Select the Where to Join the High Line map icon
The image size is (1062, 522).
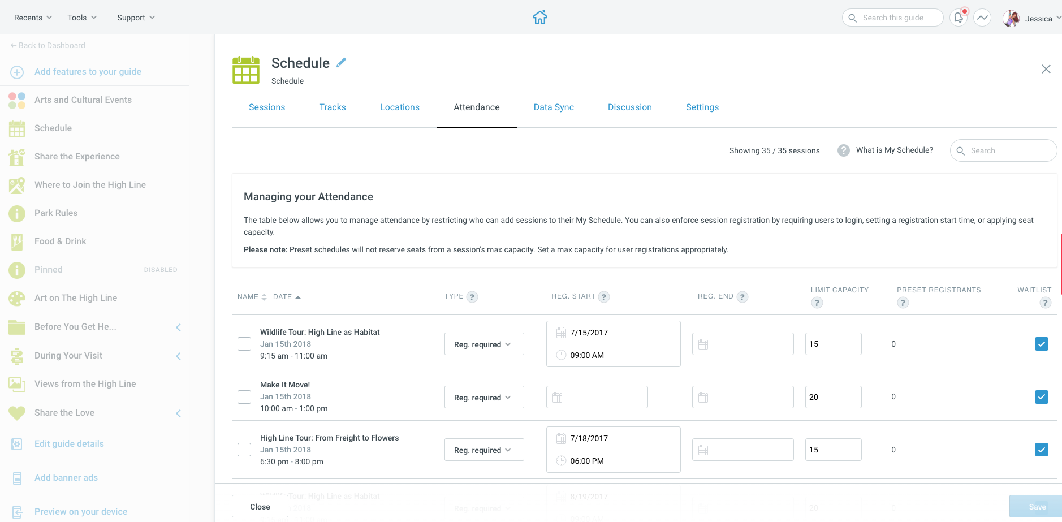(x=17, y=185)
